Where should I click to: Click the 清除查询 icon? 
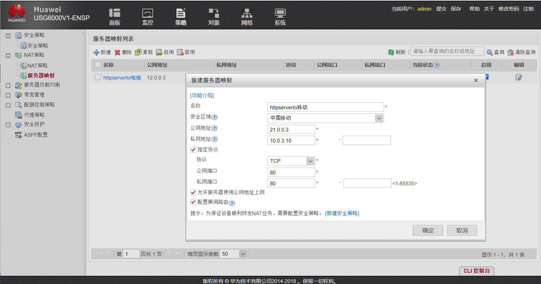point(510,52)
